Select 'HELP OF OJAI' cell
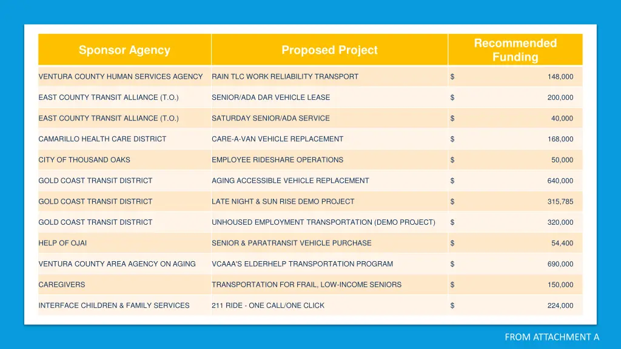This screenshot has height=349, width=621. pos(124,243)
